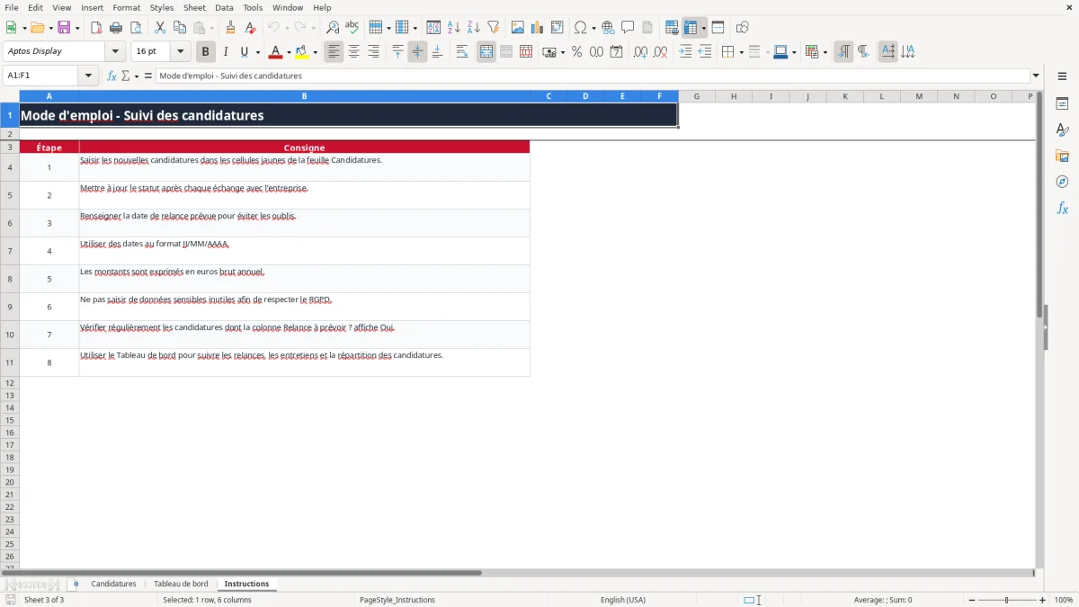Click Format as Percent icon
The width and height of the screenshot is (1079, 607).
click(576, 52)
